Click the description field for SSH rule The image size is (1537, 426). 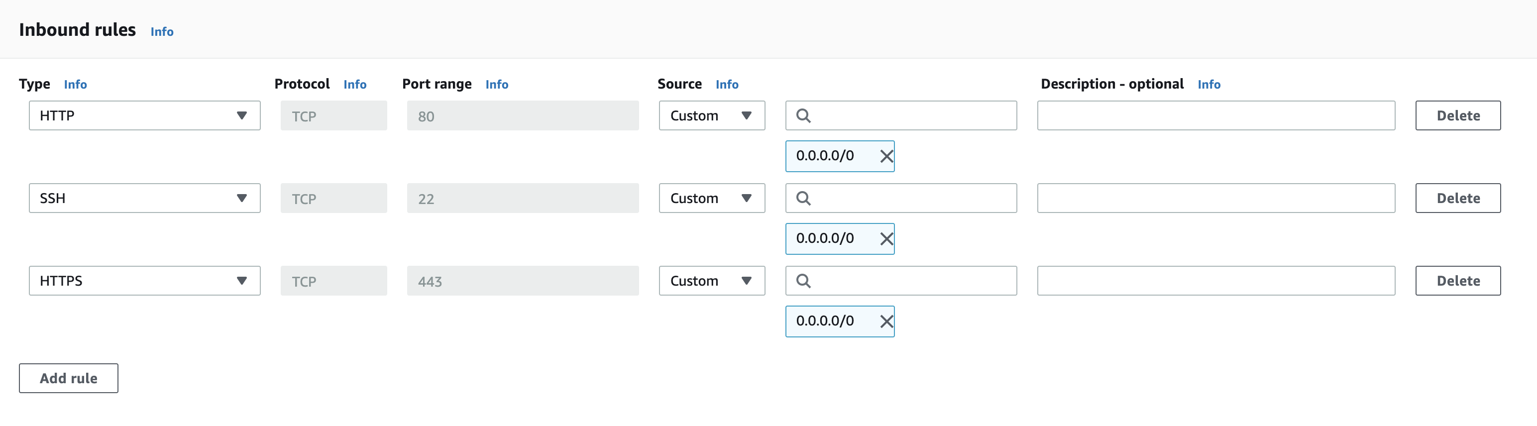point(1215,198)
